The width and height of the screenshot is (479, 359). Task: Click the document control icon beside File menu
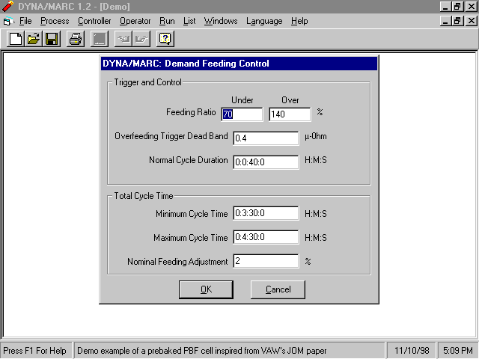(8, 22)
